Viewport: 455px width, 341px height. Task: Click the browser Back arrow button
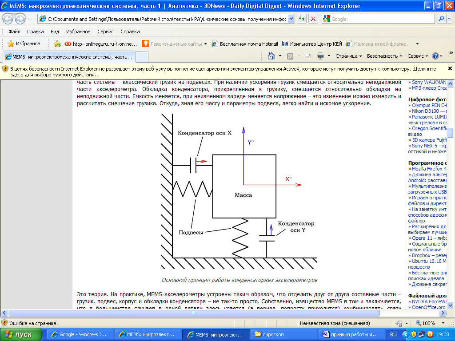(8, 19)
